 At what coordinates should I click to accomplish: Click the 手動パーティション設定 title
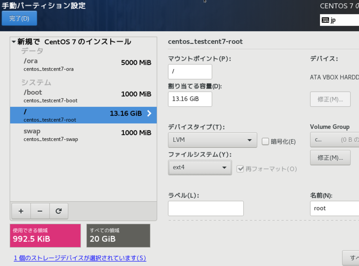coord(44,5)
